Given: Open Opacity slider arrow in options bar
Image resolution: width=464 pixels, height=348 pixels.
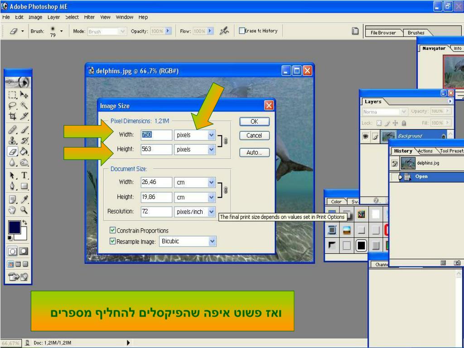Looking at the screenshot, I should 168,31.
